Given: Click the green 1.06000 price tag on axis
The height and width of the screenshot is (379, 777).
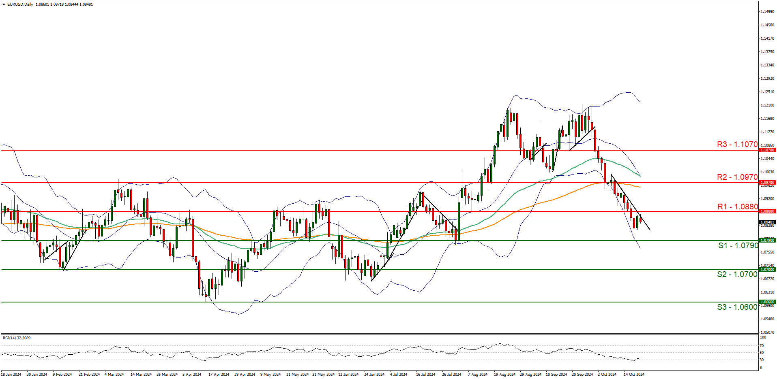Looking at the screenshot, I should [x=767, y=302].
